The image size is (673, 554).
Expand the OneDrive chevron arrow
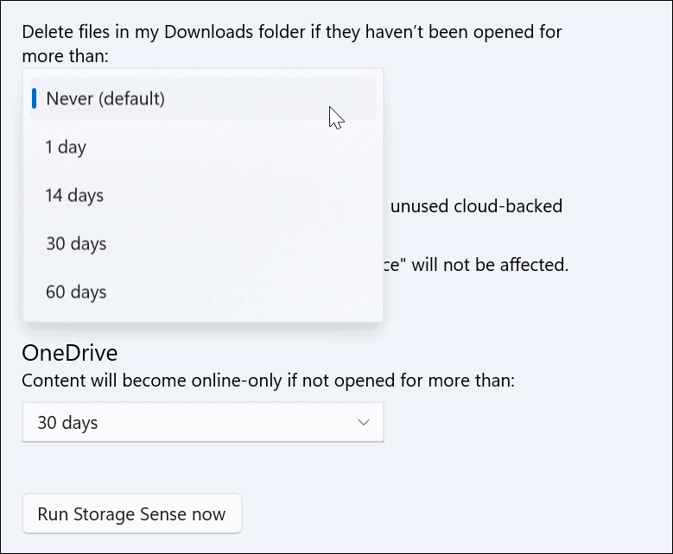point(363,422)
